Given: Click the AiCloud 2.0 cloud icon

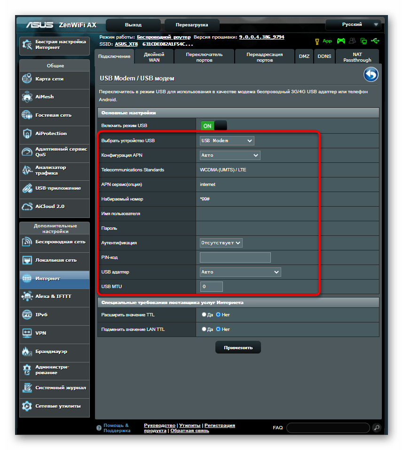Looking at the screenshot, I should pos(27,207).
